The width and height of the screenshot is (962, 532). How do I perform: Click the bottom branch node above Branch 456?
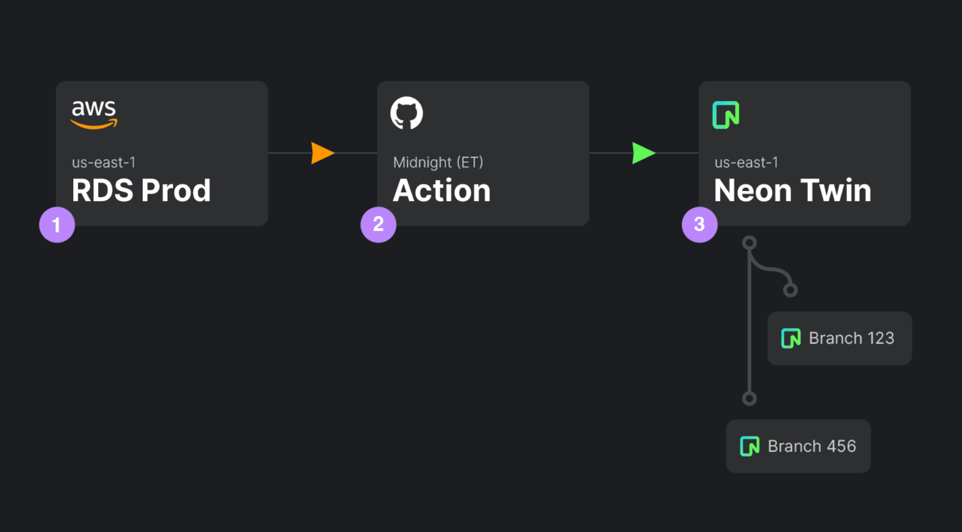(749, 399)
